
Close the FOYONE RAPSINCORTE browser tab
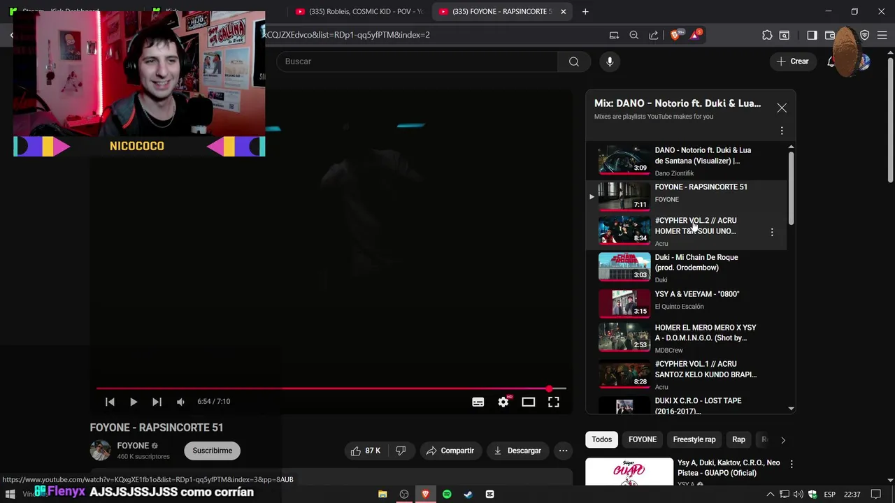pyautogui.click(x=563, y=11)
